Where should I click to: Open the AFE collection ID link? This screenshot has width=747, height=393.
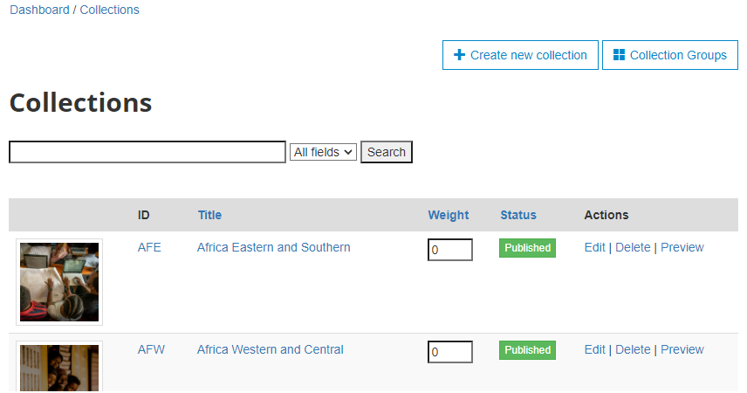coord(149,247)
